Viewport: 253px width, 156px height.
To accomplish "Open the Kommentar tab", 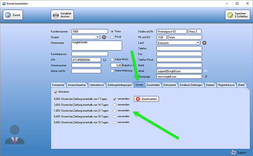I will [x=58, y=85].
